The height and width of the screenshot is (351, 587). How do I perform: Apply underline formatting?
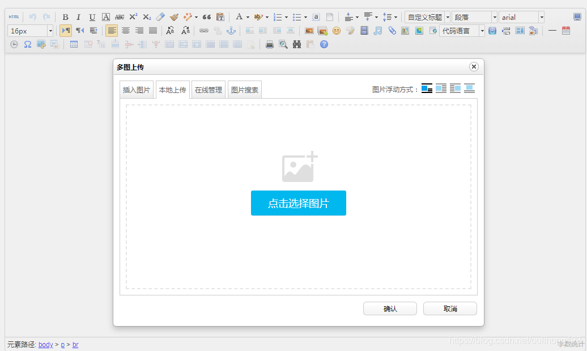[x=92, y=17]
